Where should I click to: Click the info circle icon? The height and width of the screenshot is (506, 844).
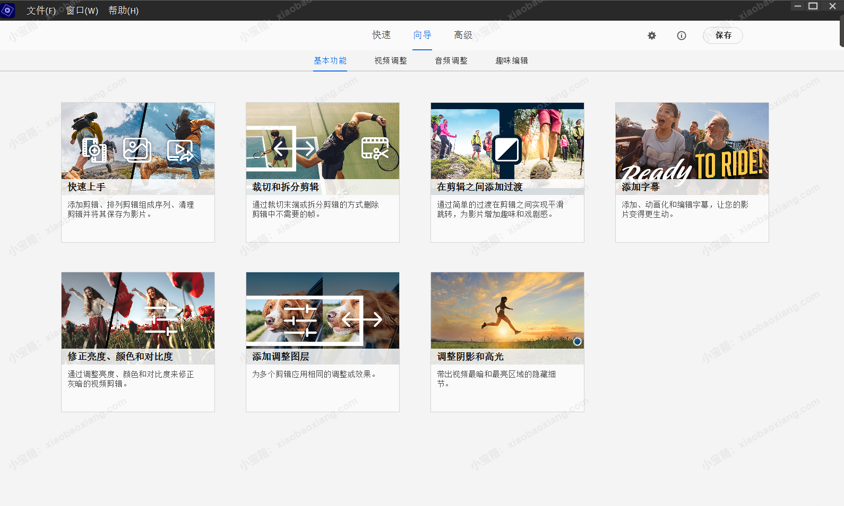pos(681,35)
